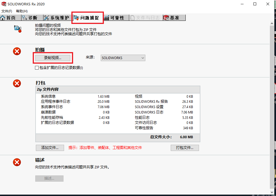The width and height of the screenshot is (276, 196).
Task: Enable 包含扩展的日志记录数据 checkbox
Action: [37, 68]
